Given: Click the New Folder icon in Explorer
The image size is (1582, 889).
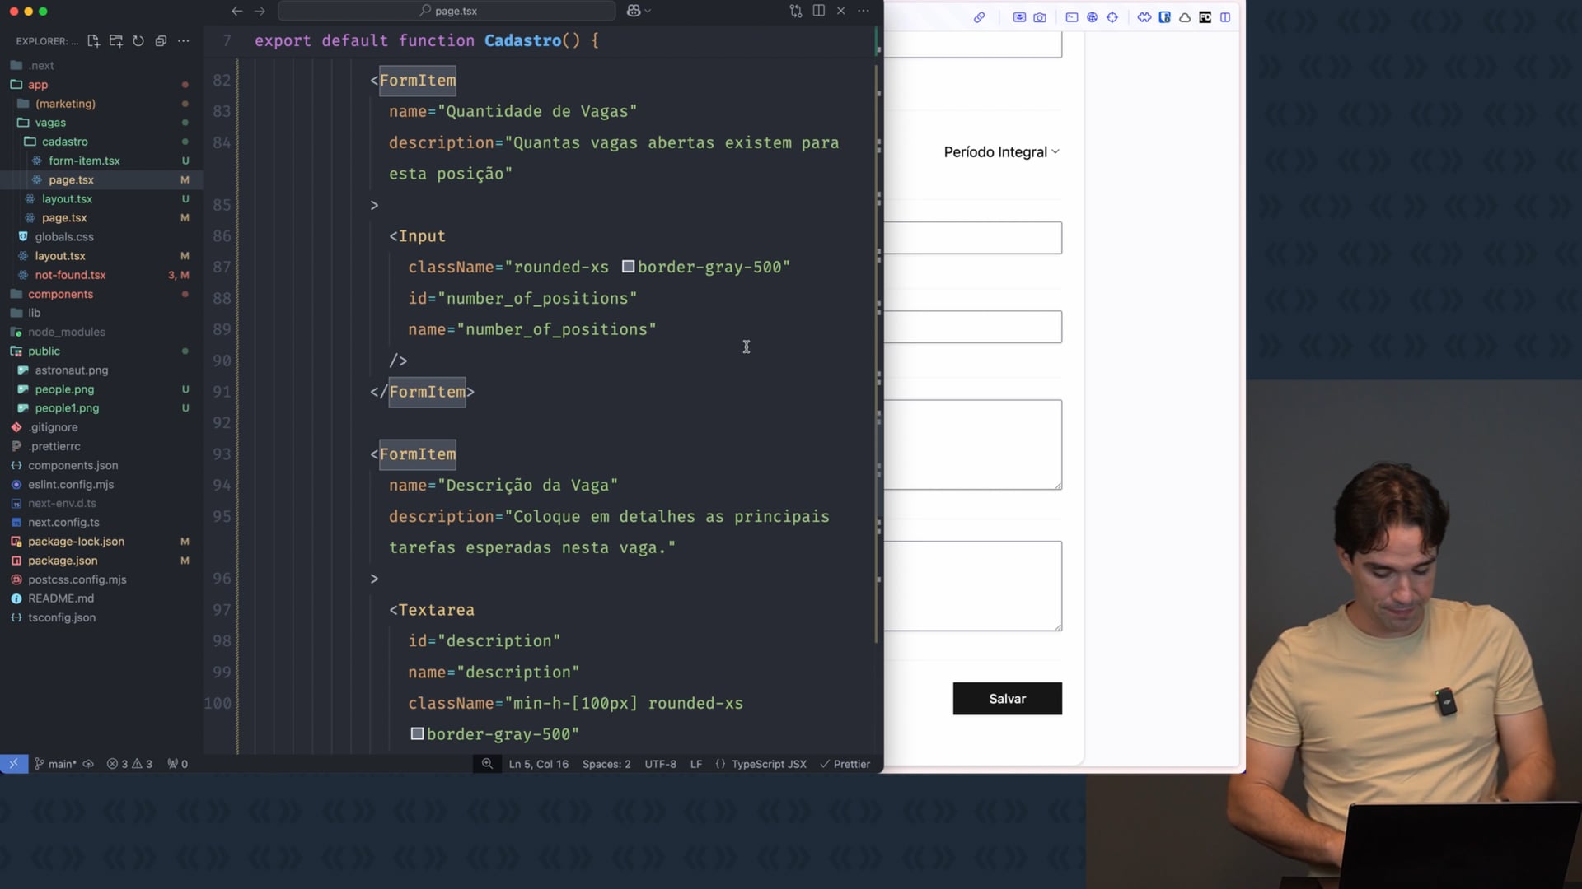Looking at the screenshot, I should [x=116, y=40].
